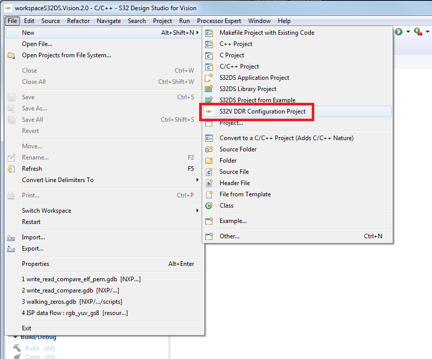Open the dropdown arrow next to External Tools
This screenshot has width=432, height=359.
(x=427, y=32)
